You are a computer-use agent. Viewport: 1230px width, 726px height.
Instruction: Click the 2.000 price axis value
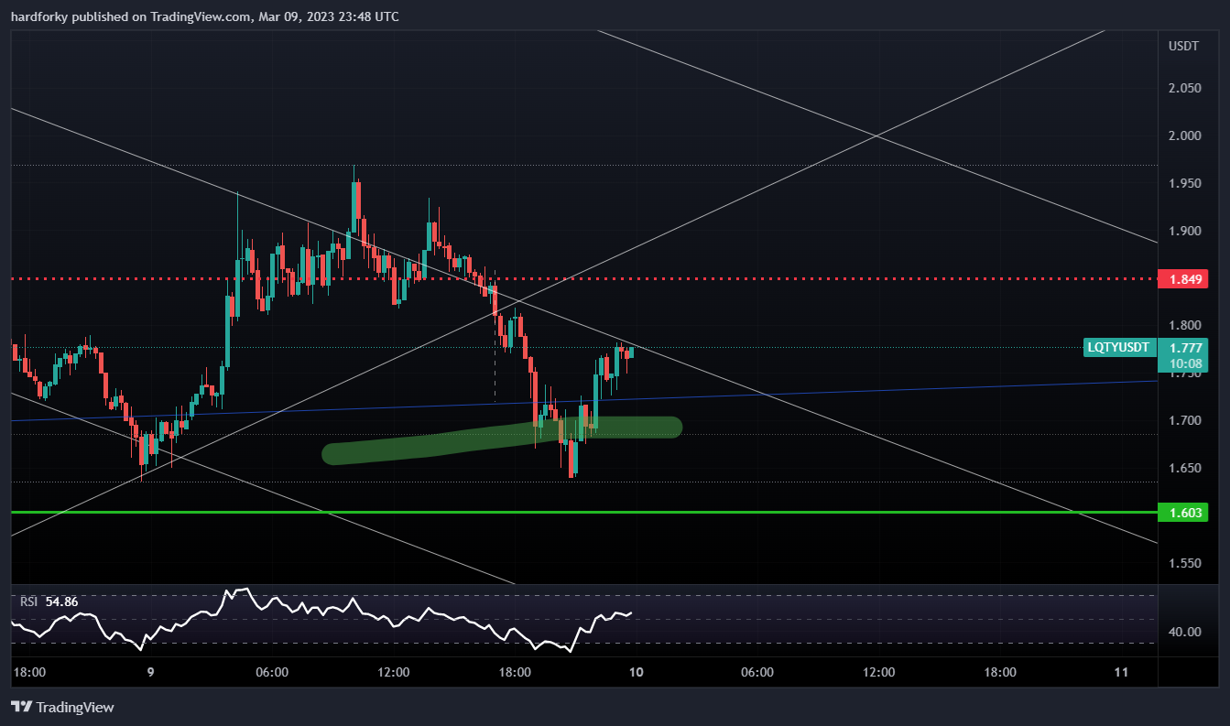(1185, 135)
